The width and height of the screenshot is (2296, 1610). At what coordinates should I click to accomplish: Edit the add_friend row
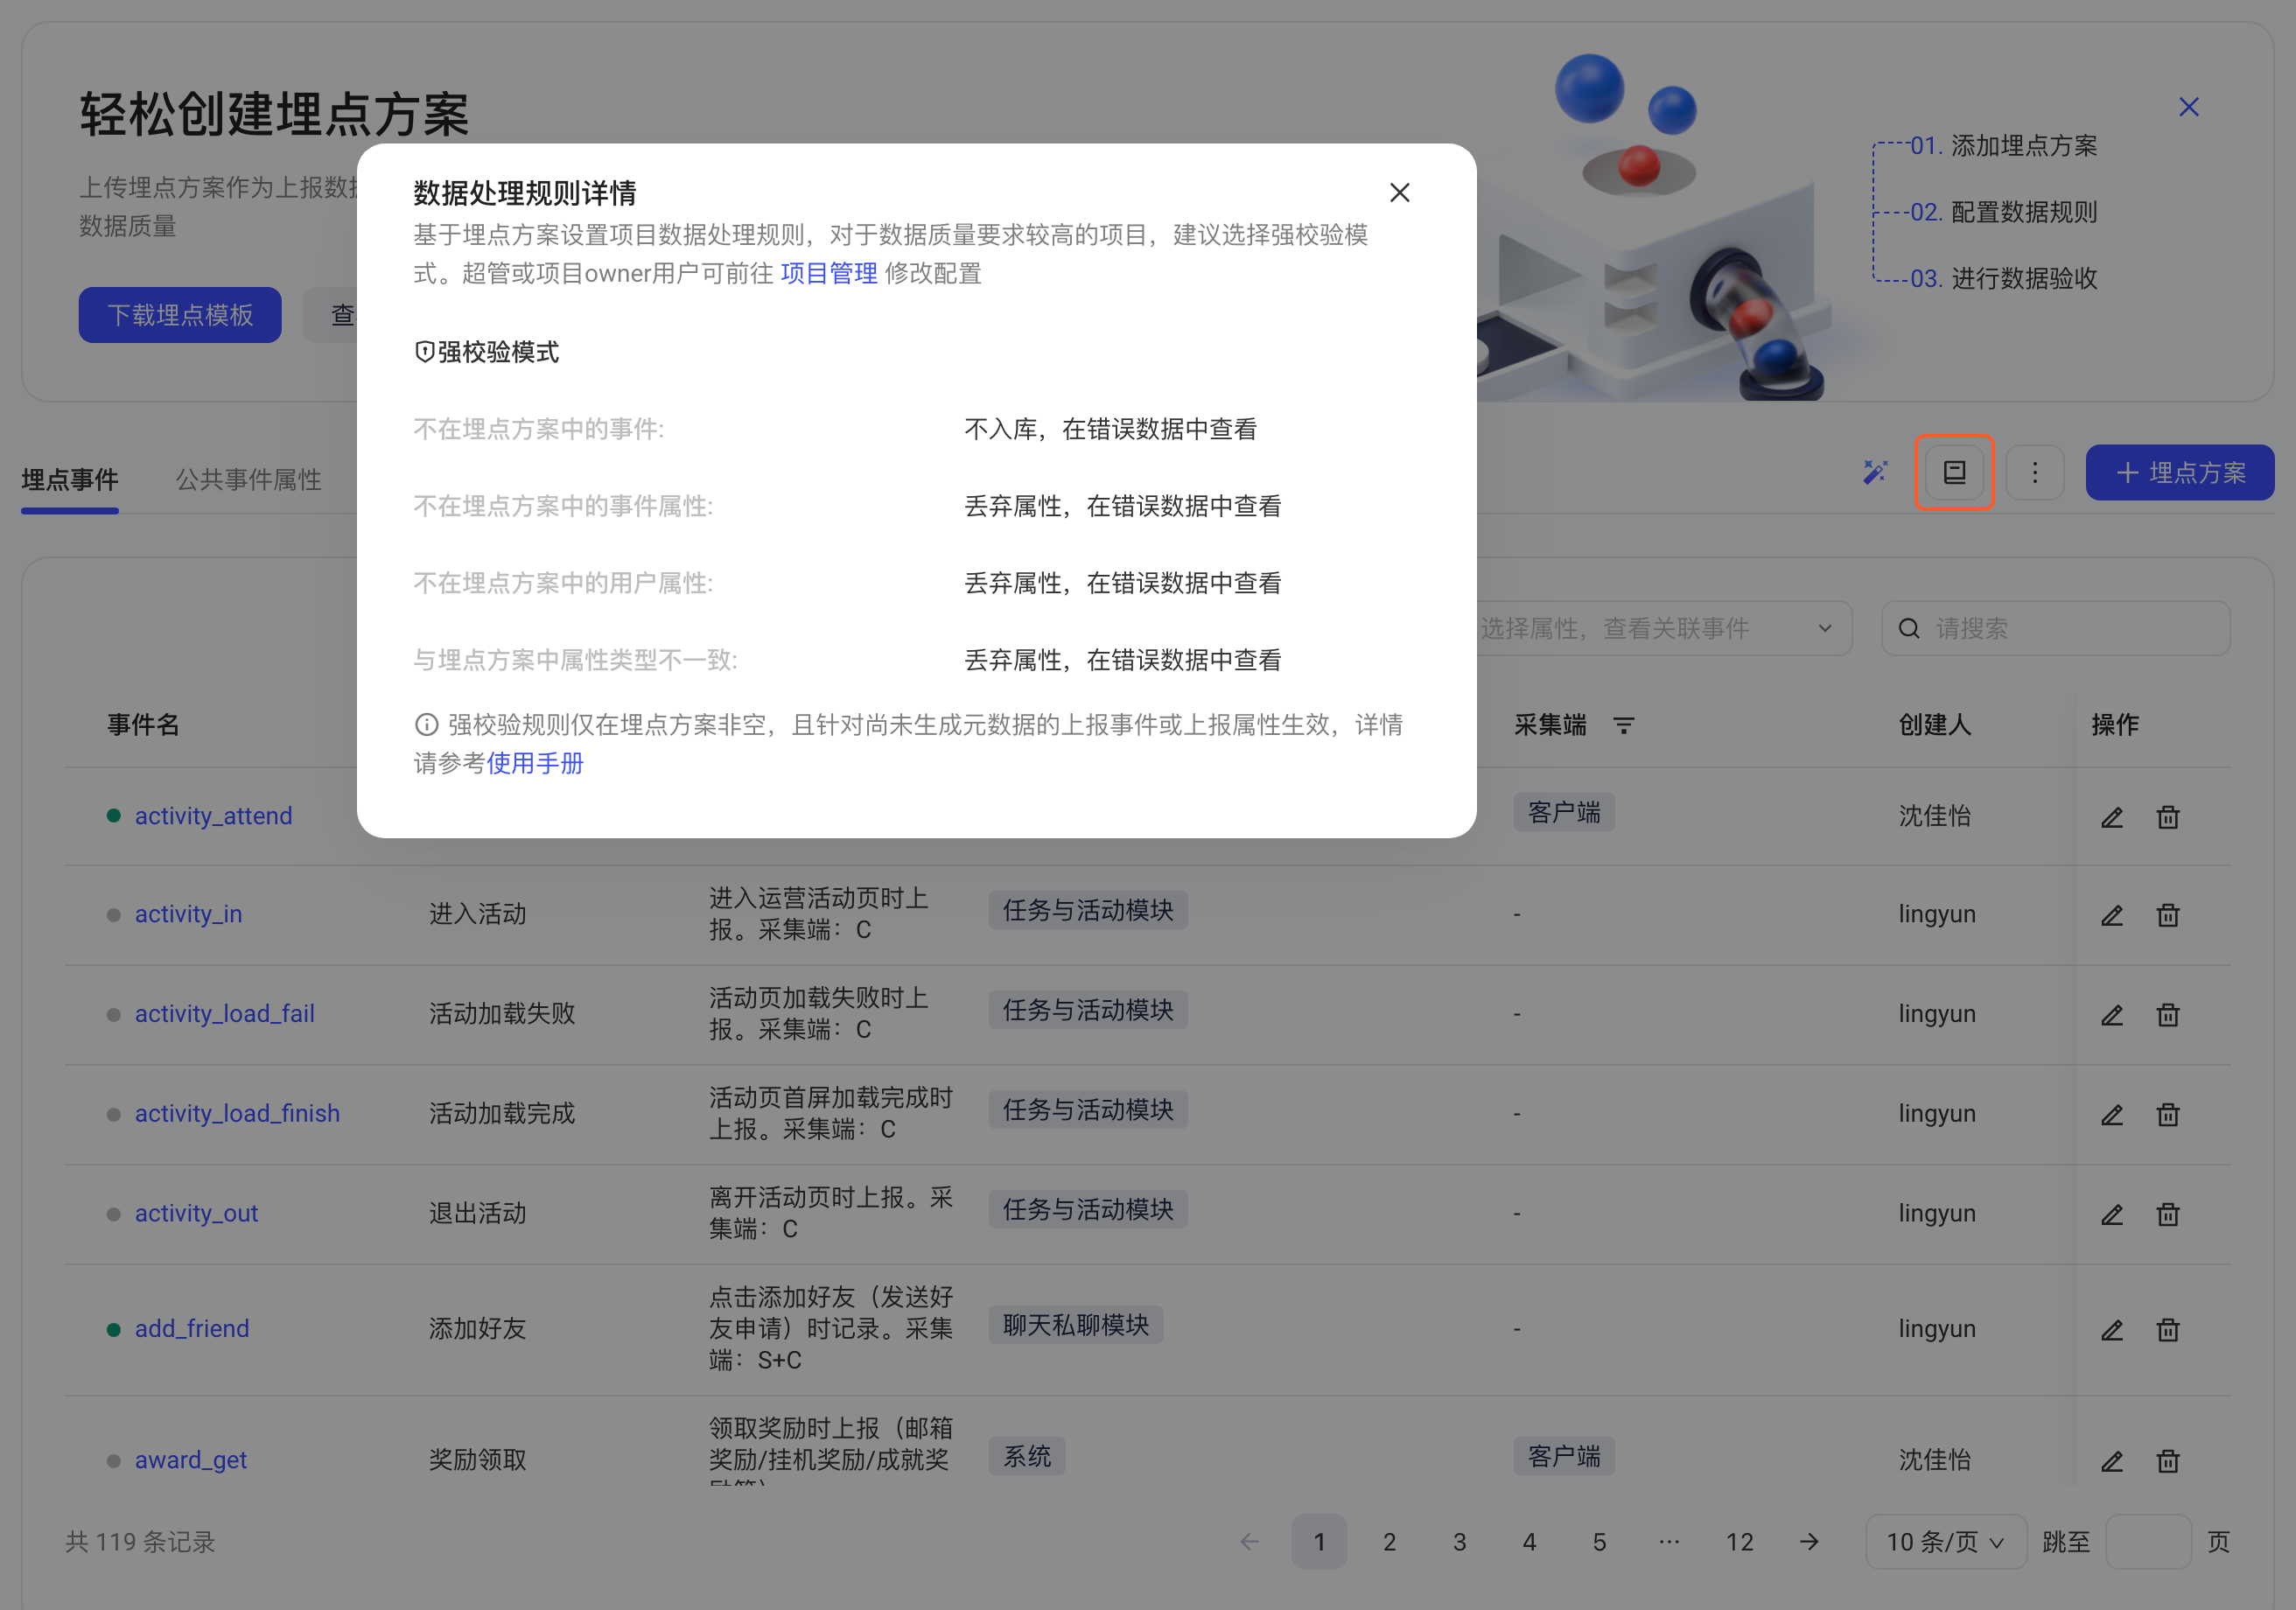(x=2111, y=1330)
